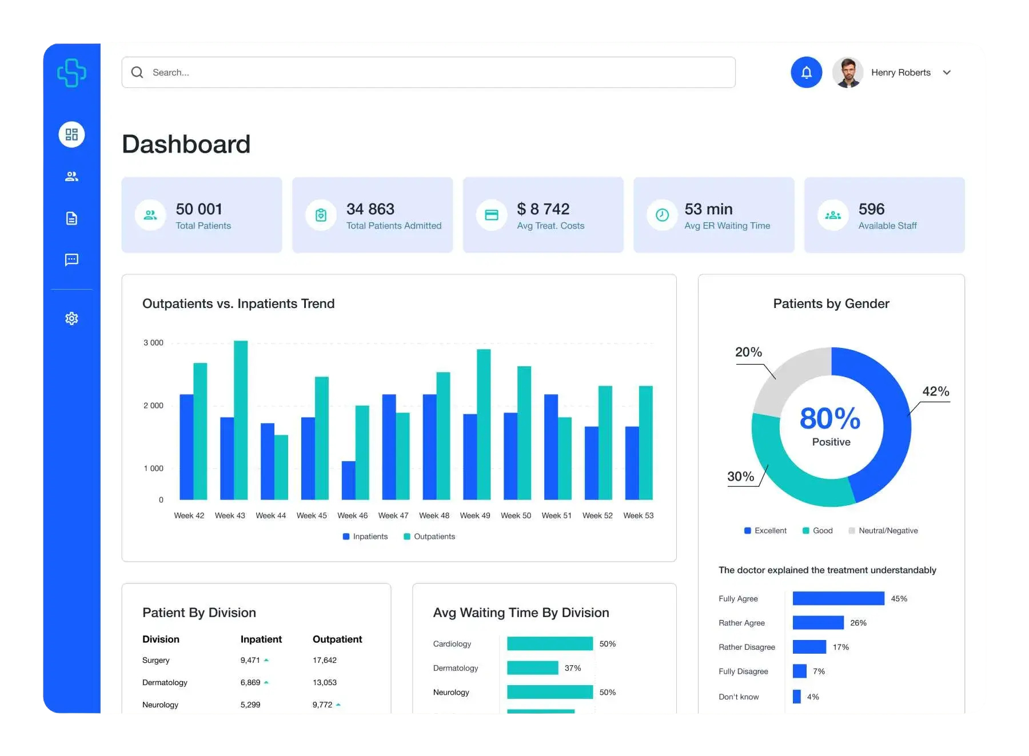Expand the user menu chevron

pyautogui.click(x=947, y=73)
